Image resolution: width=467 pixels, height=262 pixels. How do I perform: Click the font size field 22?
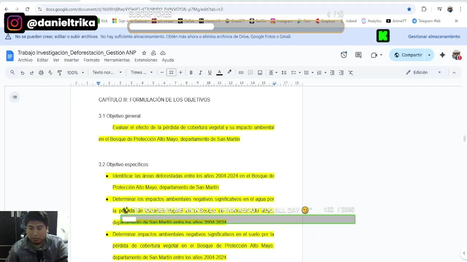click(x=171, y=72)
